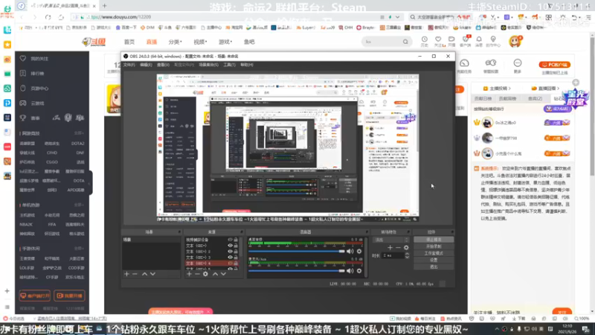The image size is (595, 335).
Task: Toggle visibility of 视频捕获设备 source
Action: click(x=230, y=240)
